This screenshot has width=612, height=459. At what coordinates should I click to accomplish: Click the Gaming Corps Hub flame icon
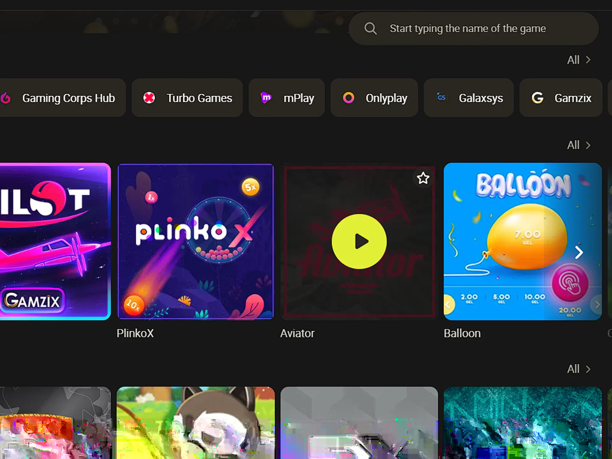5,98
